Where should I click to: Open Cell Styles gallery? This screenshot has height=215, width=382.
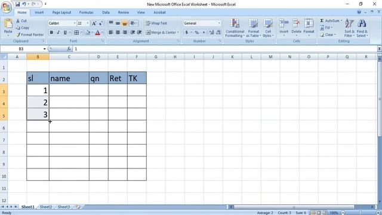[x=268, y=28]
